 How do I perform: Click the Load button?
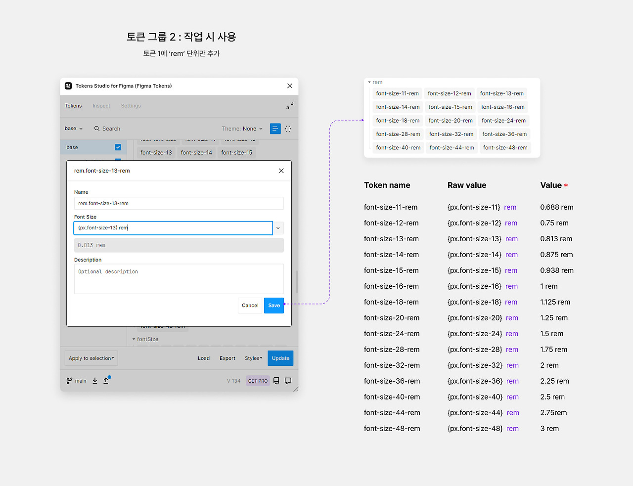point(204,358)
